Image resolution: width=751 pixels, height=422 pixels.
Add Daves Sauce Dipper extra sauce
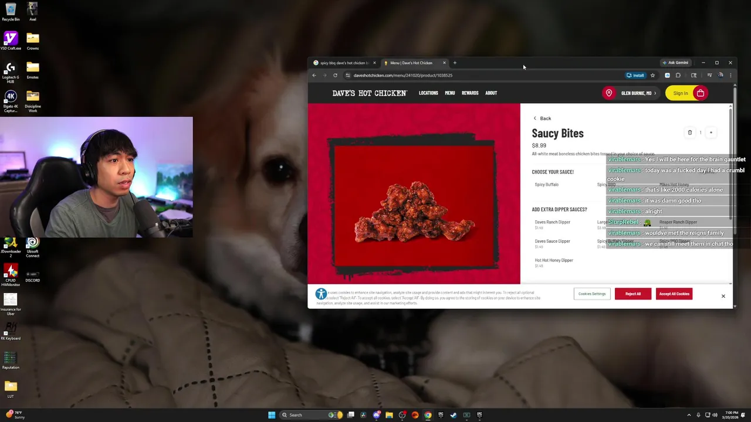(552, 243)
